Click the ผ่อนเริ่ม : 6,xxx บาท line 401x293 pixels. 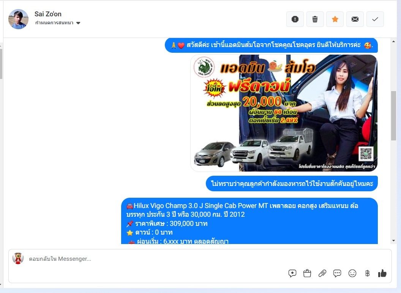click(x=177, y=241)
